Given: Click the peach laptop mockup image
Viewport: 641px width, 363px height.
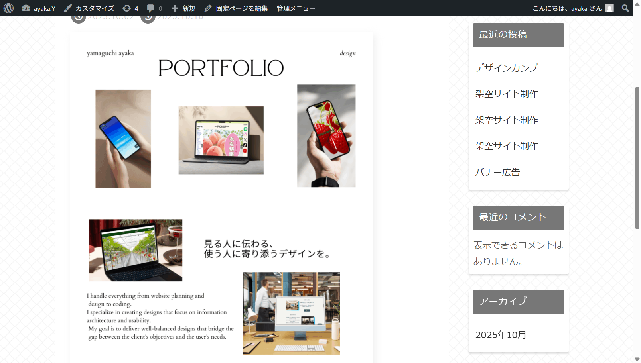Looking at the screenshot, I should pyautogui.click(x=221, y=140).
